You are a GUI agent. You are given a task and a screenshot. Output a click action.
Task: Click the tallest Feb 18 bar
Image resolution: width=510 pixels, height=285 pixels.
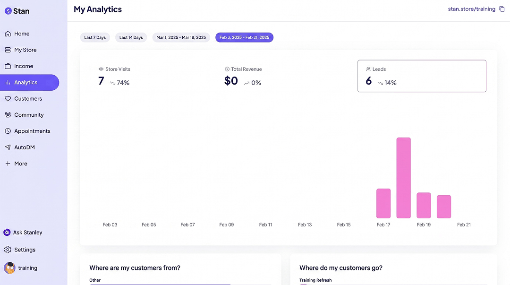point(404,178)
